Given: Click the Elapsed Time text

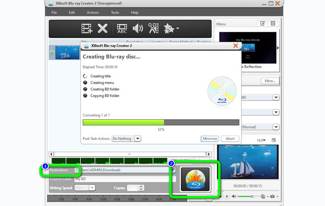Looking at the screenshot, I should pos(100,67).
